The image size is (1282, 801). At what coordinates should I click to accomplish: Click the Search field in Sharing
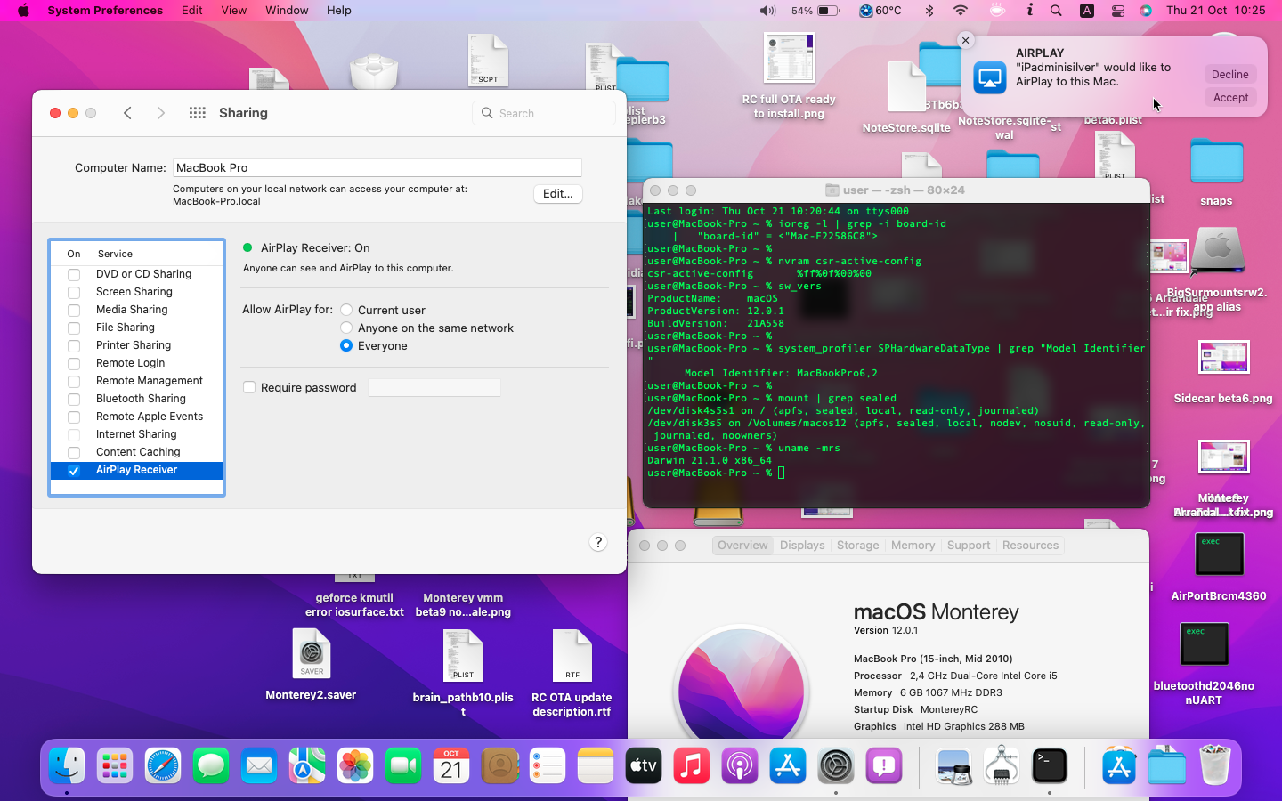[x=544, y=113]
